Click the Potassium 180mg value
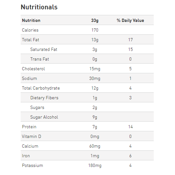Viewport: 175px width, 175px height. tap(95, 166)
